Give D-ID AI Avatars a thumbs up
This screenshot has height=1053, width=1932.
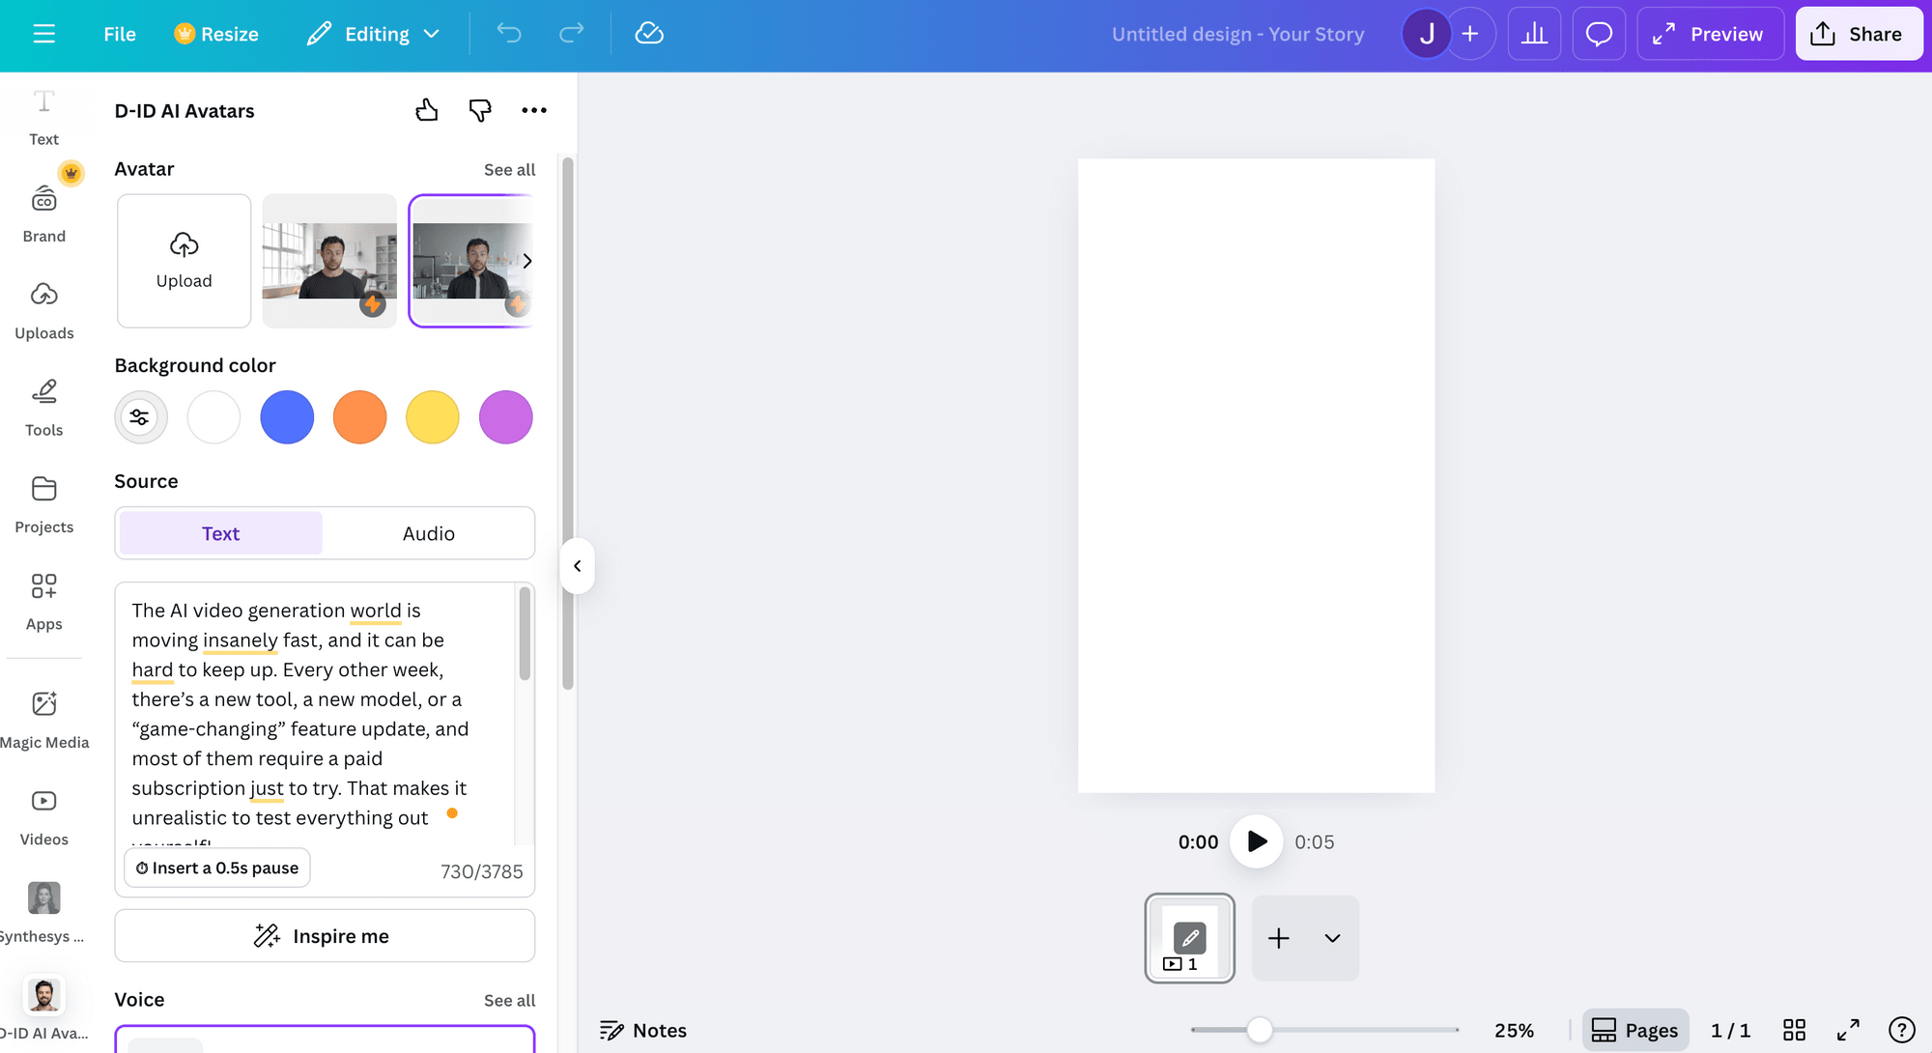(427, 109)
